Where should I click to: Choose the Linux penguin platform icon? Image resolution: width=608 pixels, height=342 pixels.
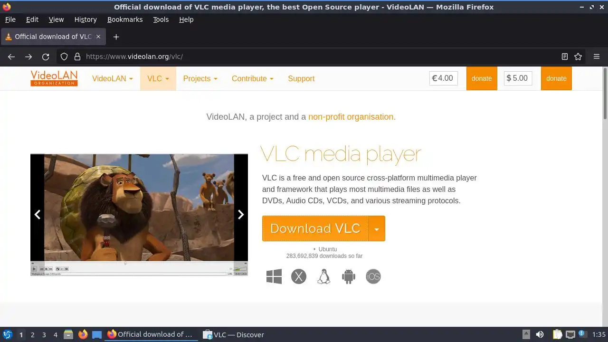click(x=323, y=276)
